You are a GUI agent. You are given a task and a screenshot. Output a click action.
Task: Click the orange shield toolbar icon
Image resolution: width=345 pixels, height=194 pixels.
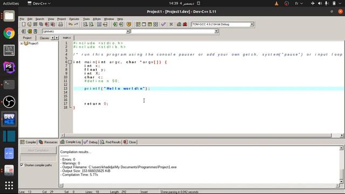pyautogui.click(x=129, y=24)
